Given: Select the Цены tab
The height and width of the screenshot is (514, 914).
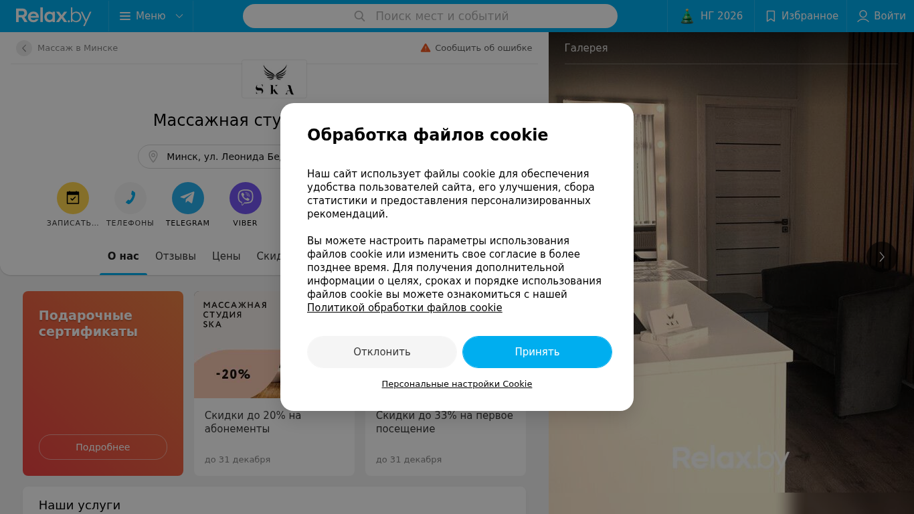Looking at the screenshot, I should tap(226, 256).
